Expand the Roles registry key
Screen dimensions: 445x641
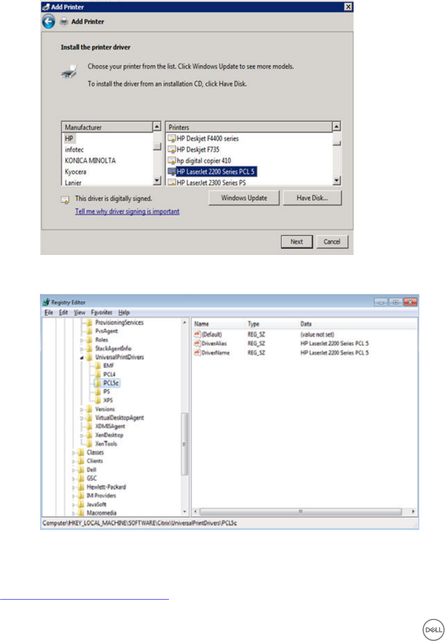(x=82, y=340)
